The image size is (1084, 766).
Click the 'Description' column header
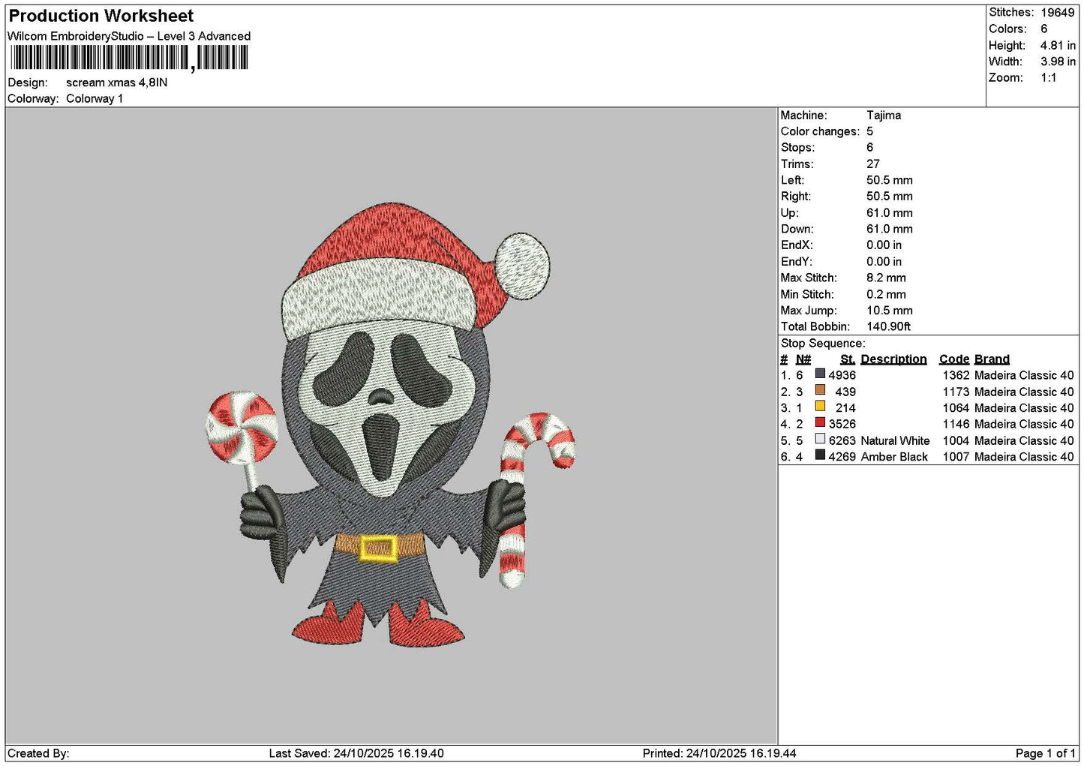pyautogui.click(x=893, y=359)
